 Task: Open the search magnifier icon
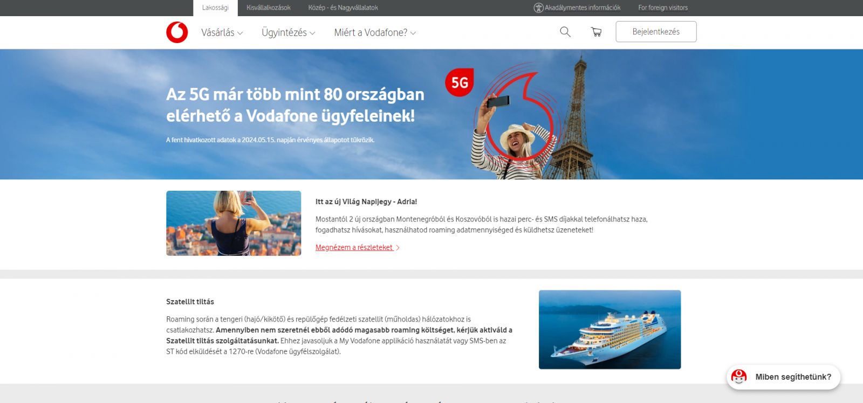pyautogui.click(x=565, y=32)
